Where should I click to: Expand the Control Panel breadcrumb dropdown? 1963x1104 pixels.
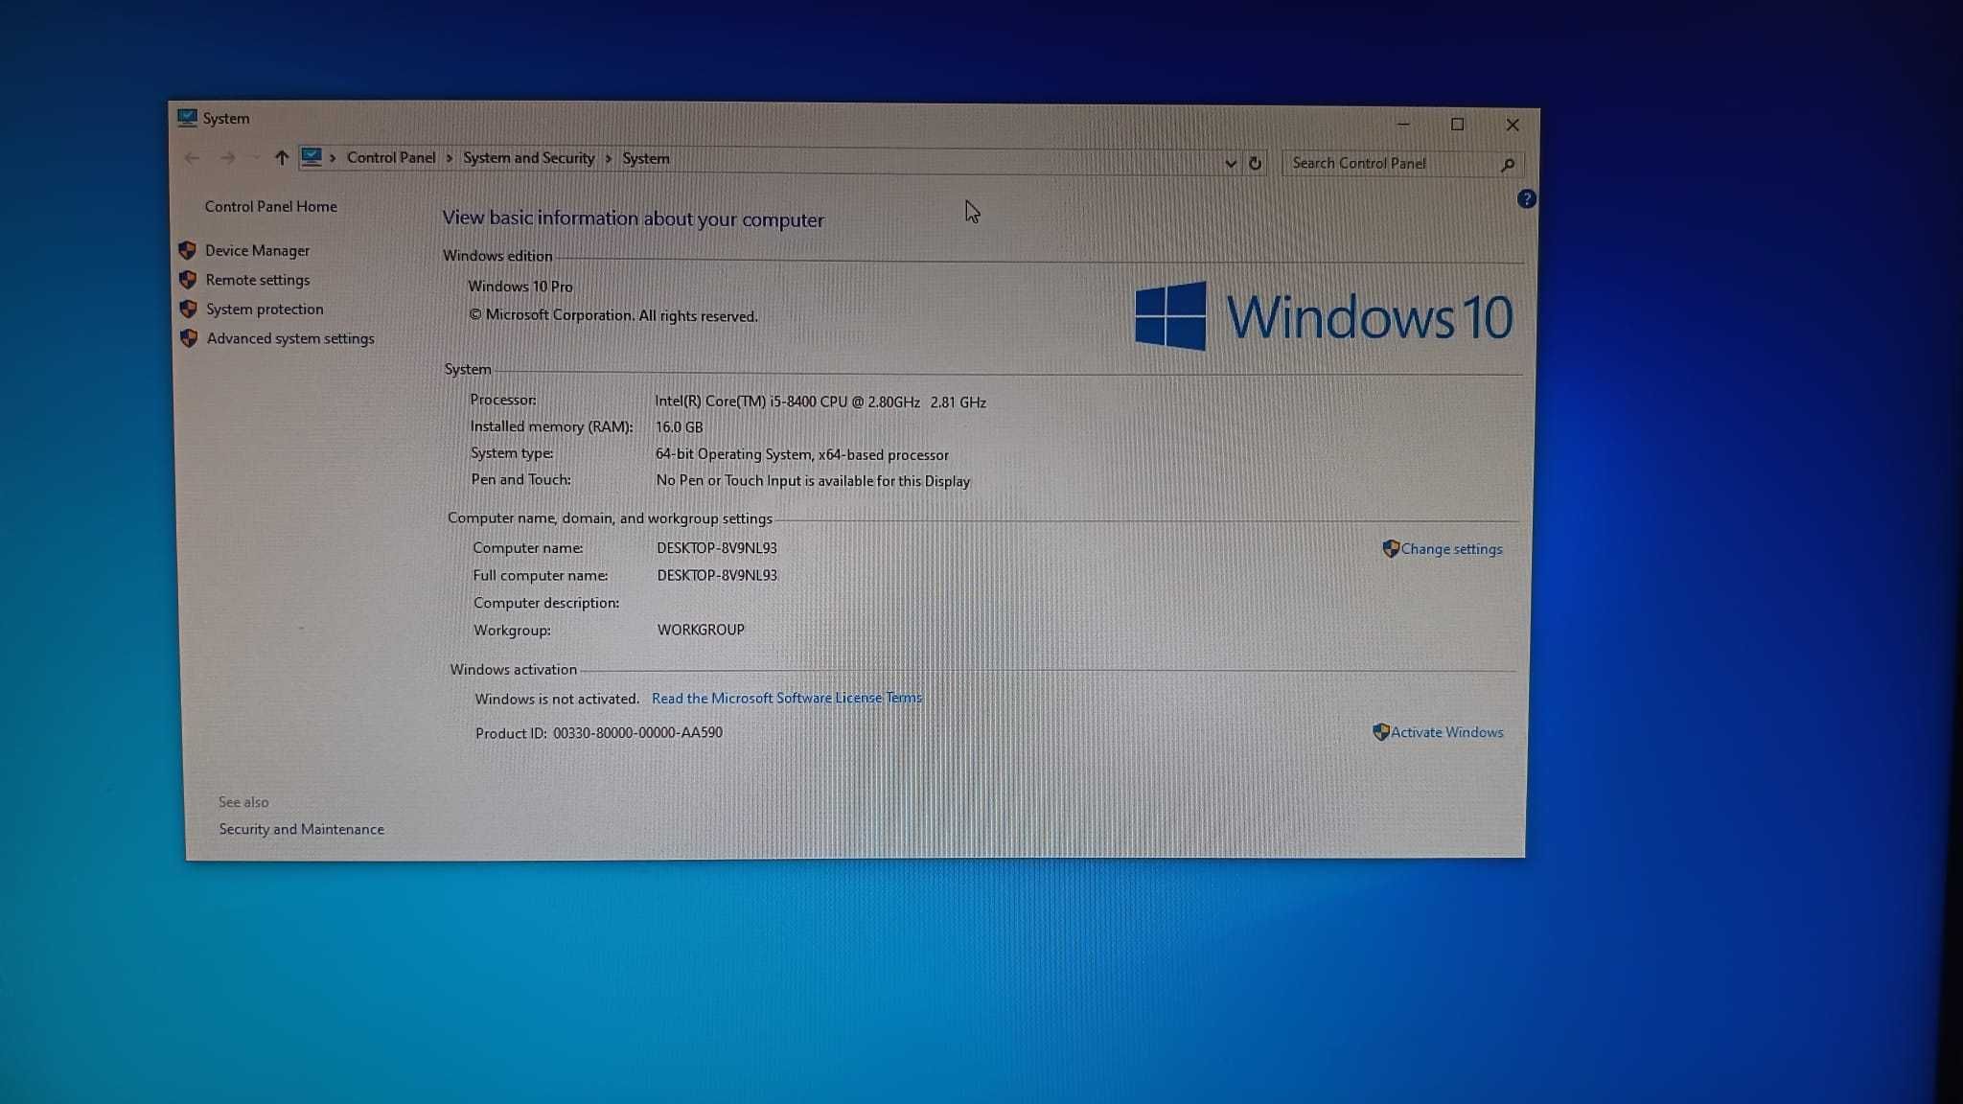(450, 158)
